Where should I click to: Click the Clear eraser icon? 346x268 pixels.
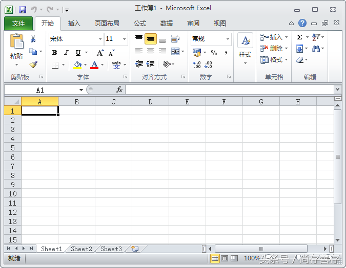[300, 60]
